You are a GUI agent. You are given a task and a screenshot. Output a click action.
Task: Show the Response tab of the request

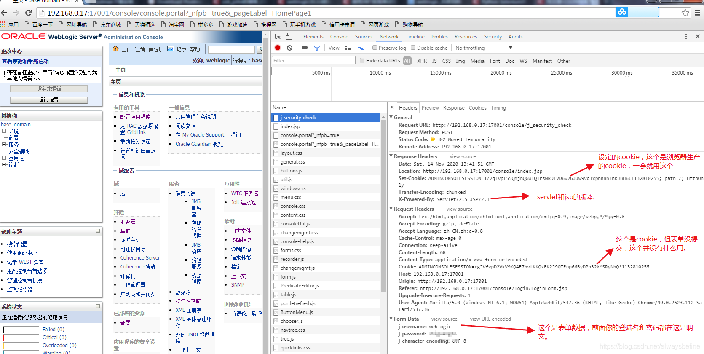(454, 108)
